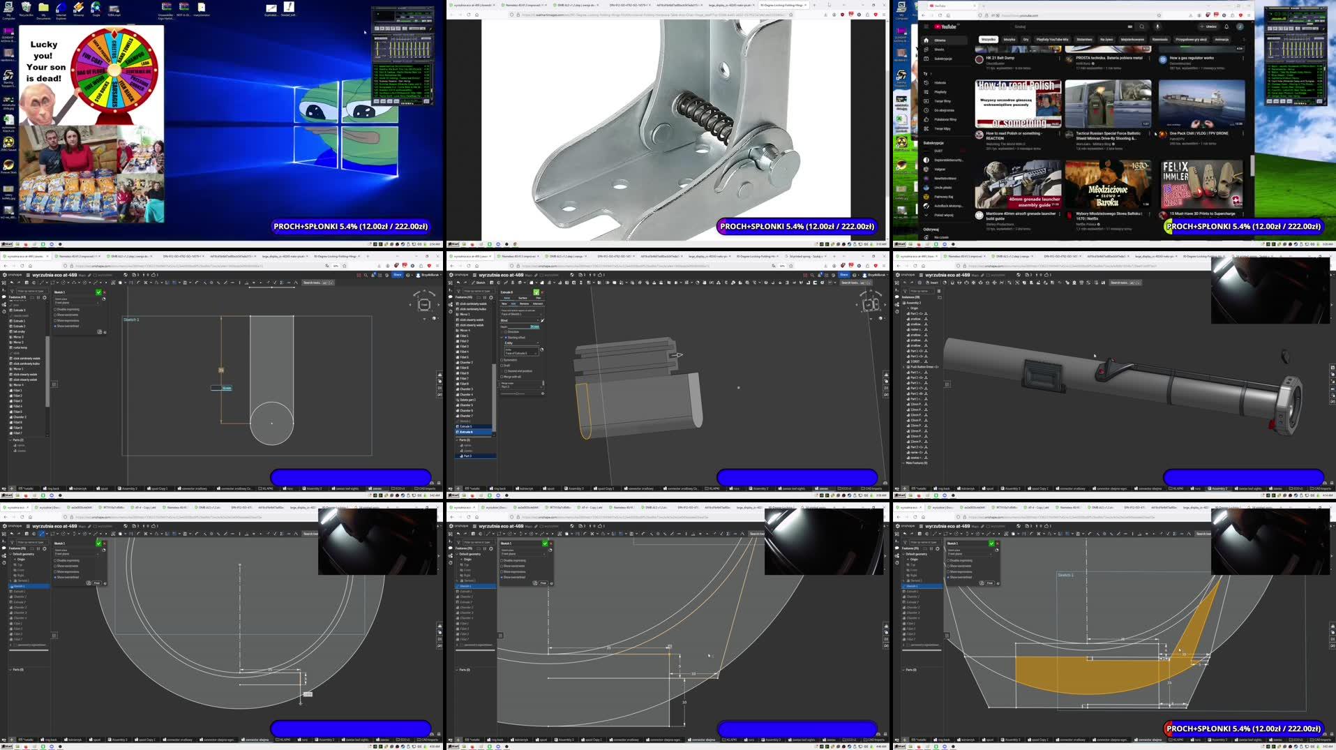Switch to the Surface tab in Extrude 6
1336x750 pixels.
click(x=523, y=298)
